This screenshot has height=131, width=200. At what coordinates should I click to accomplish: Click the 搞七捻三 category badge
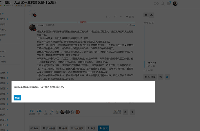[8, 6]
